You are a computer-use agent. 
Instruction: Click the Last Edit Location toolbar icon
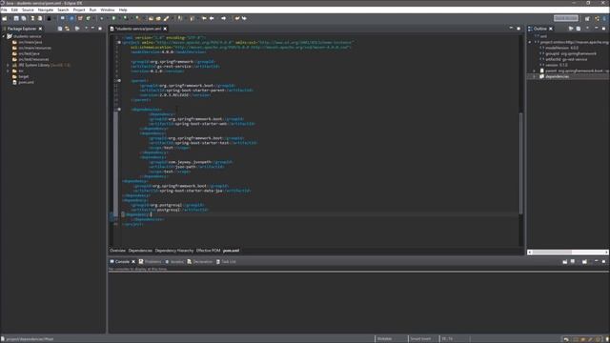point(204,18)
